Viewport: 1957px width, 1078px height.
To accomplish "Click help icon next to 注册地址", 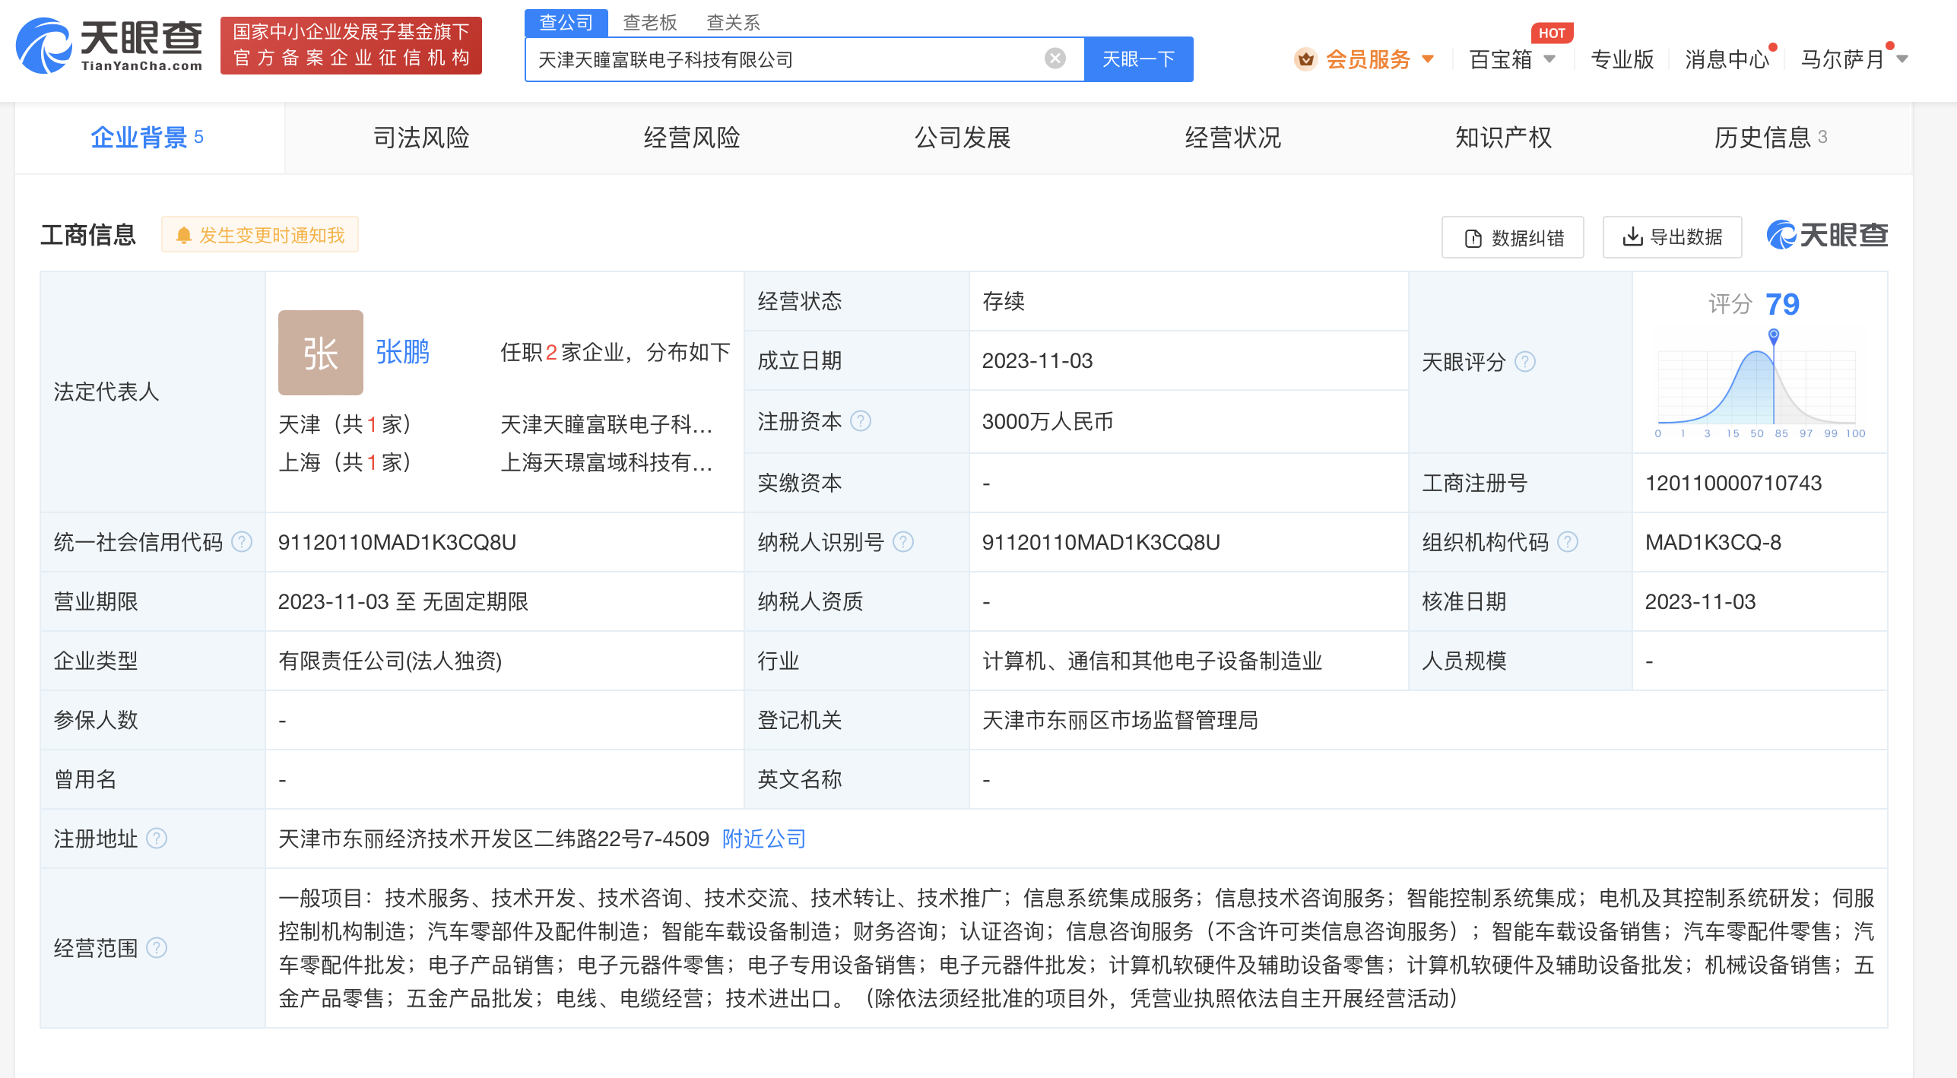I will (x=157, y=838).
